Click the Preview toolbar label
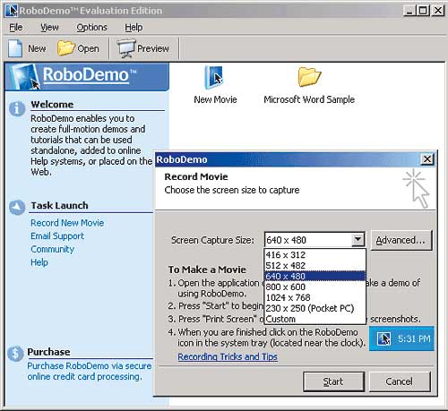 coord(153,48)
